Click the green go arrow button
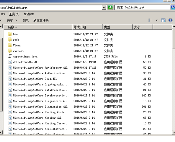This screenshot has width=175, height=142. click(110, 7)
